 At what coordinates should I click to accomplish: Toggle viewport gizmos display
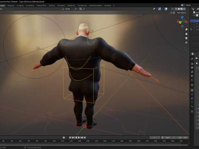[x=160, y=9]
